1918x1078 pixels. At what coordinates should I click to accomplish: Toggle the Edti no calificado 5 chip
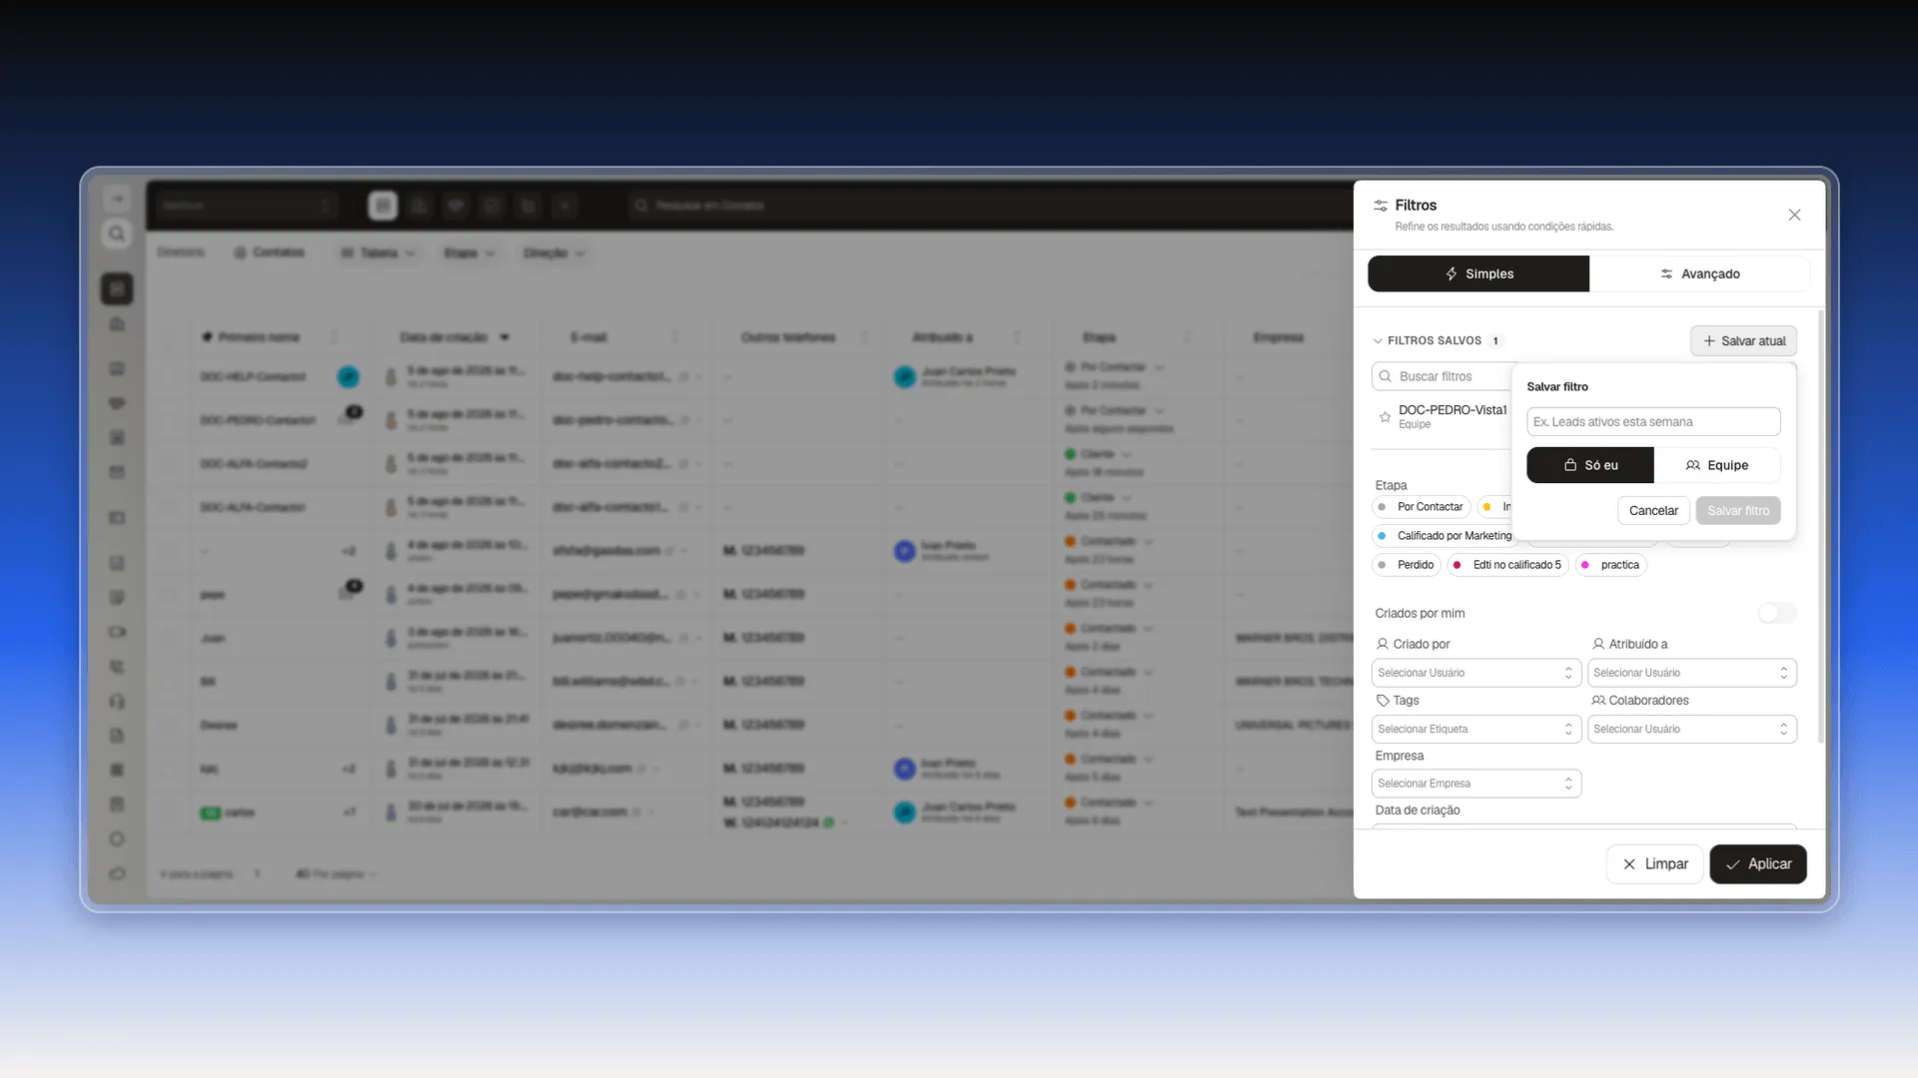(x=1508, y=565)
